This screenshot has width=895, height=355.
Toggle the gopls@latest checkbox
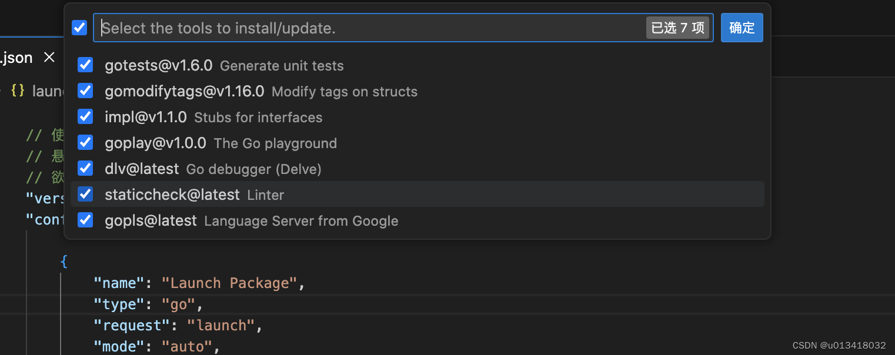click(85, 220)
